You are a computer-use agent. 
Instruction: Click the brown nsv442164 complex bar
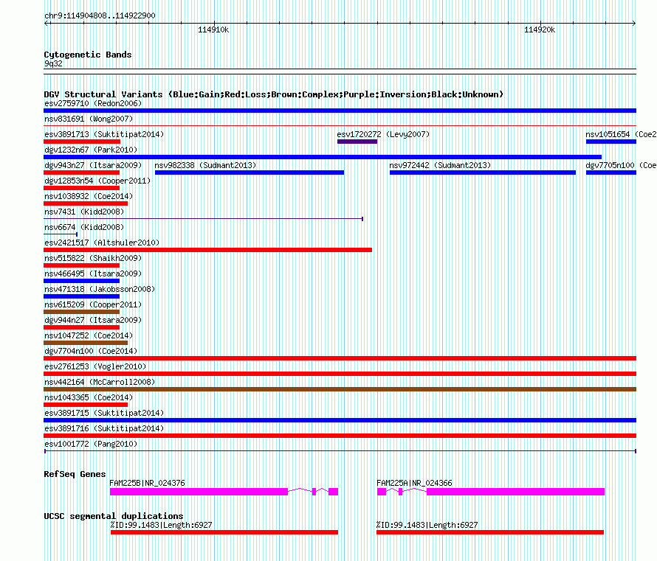point(340,389)
